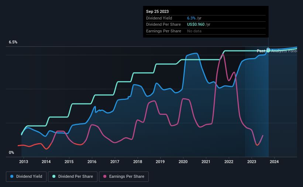The height and width of the screenshot is (187, 303).
Task: Click the 'No data' earnings value in tooltip
Action: (194, 31)
